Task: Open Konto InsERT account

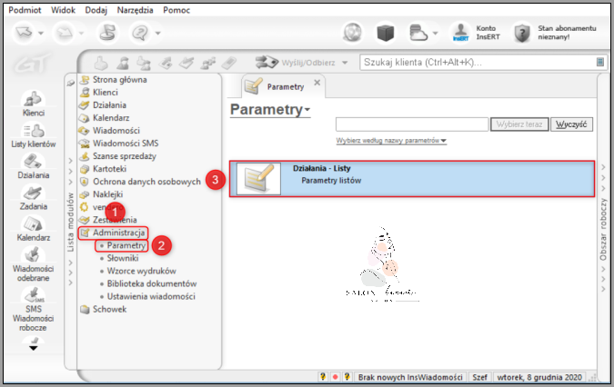Action: click(476, 33)
